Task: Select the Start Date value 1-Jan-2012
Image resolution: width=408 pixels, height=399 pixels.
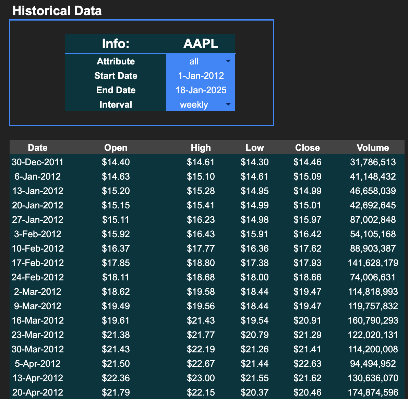Action: (x=201, y=76)
